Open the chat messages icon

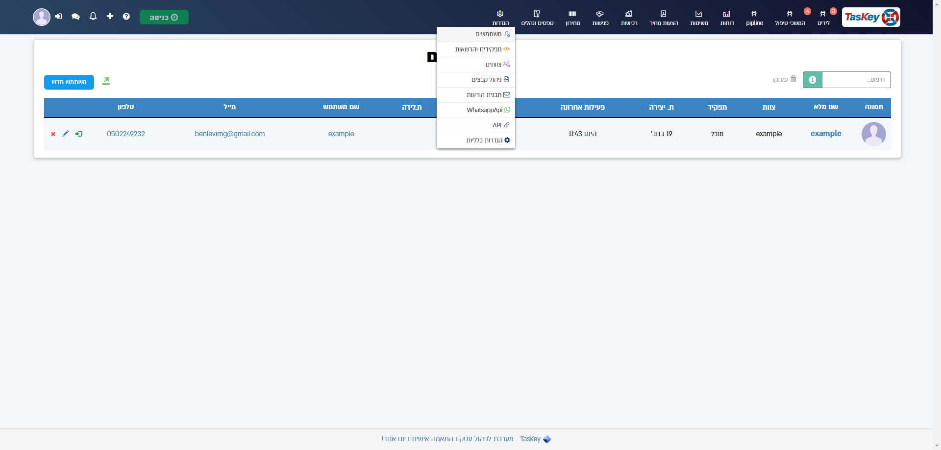coord(75,17)
